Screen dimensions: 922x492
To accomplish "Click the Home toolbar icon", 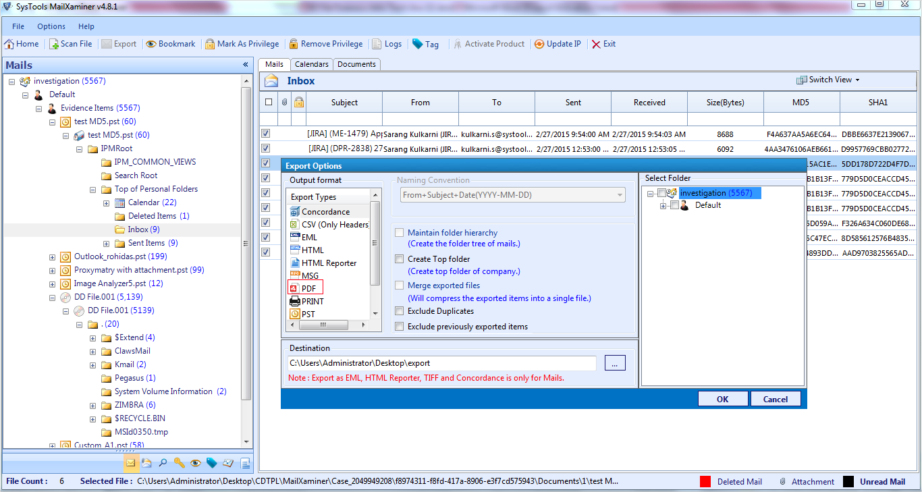I will (x=9, y=44).
